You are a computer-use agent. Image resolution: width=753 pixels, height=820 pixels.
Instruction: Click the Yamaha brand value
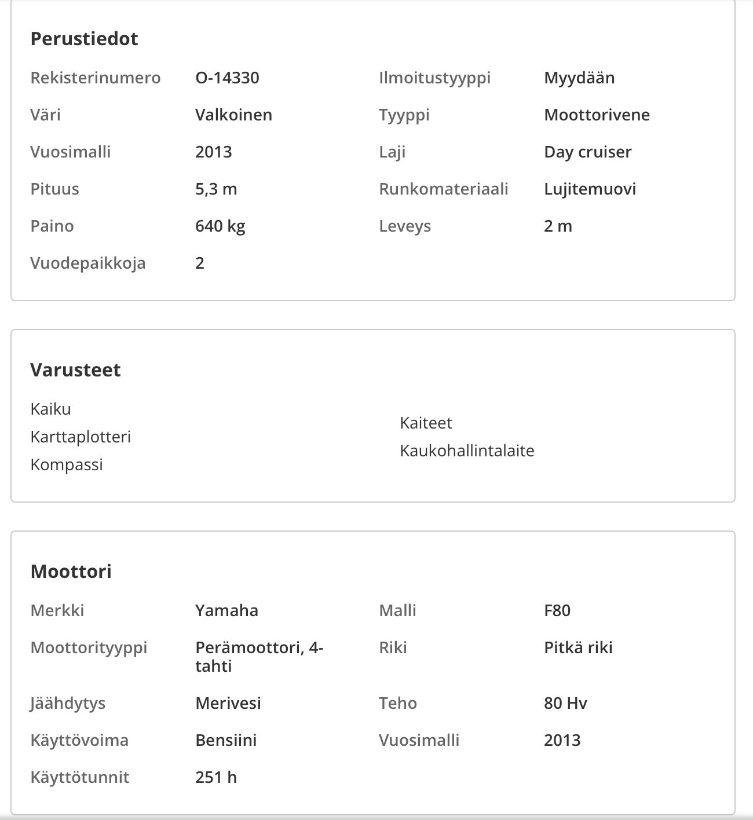[x=226, y=610]
